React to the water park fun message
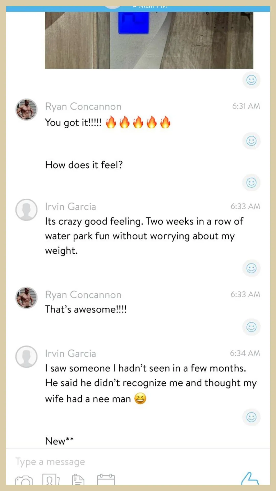 pos(251,268)
